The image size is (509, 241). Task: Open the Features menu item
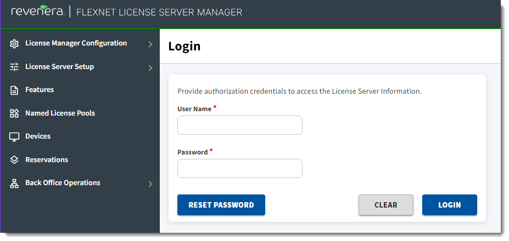pyautogui.click(x=40, y=90)
